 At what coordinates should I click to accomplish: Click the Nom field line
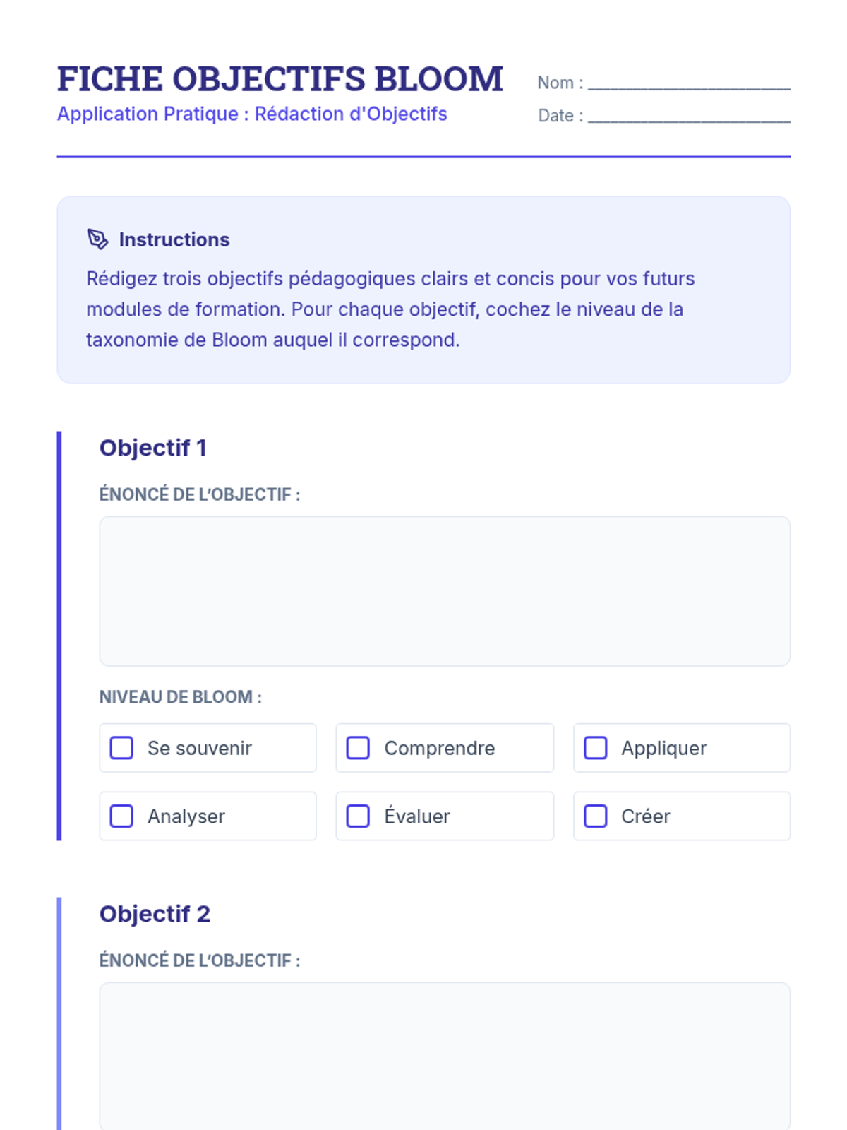coord(688,83)
